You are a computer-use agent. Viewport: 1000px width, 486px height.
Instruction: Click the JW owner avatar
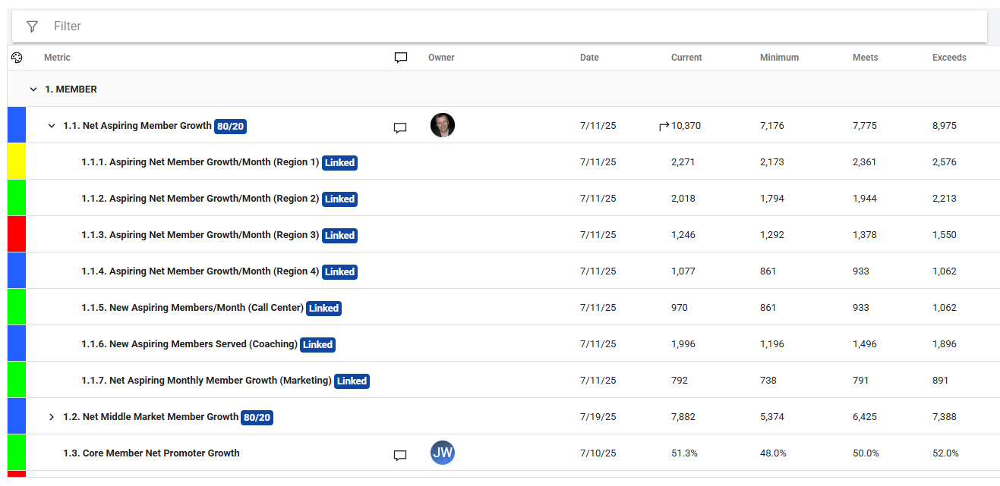point(443,453)
